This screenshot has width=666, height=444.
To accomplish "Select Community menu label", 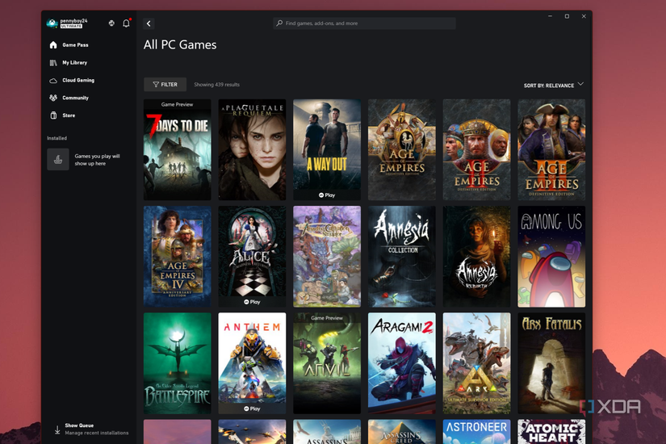I will coord(75,98).
